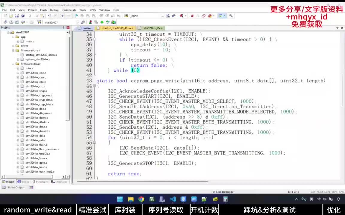
Task: Open the Project menu
Action: pos(32,10)
